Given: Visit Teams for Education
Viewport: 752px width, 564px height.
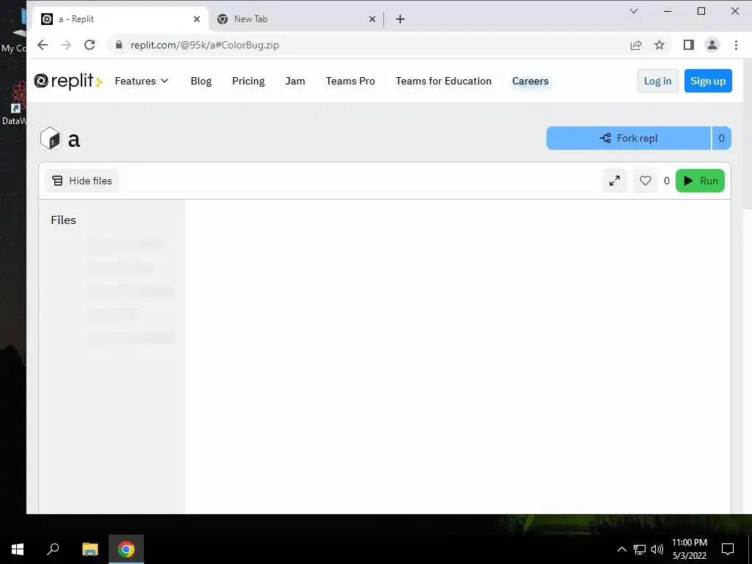Looking at the screenshot, I should [444, 81].
